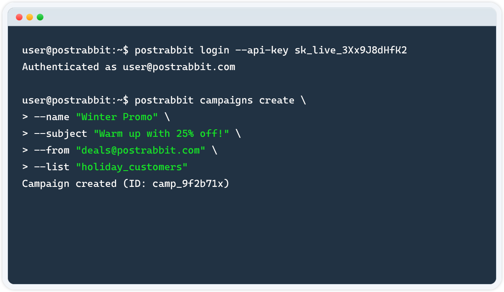Click the word 'login' in first command
The width and height of the screenshot is (504, 292).
click(215, 50)
